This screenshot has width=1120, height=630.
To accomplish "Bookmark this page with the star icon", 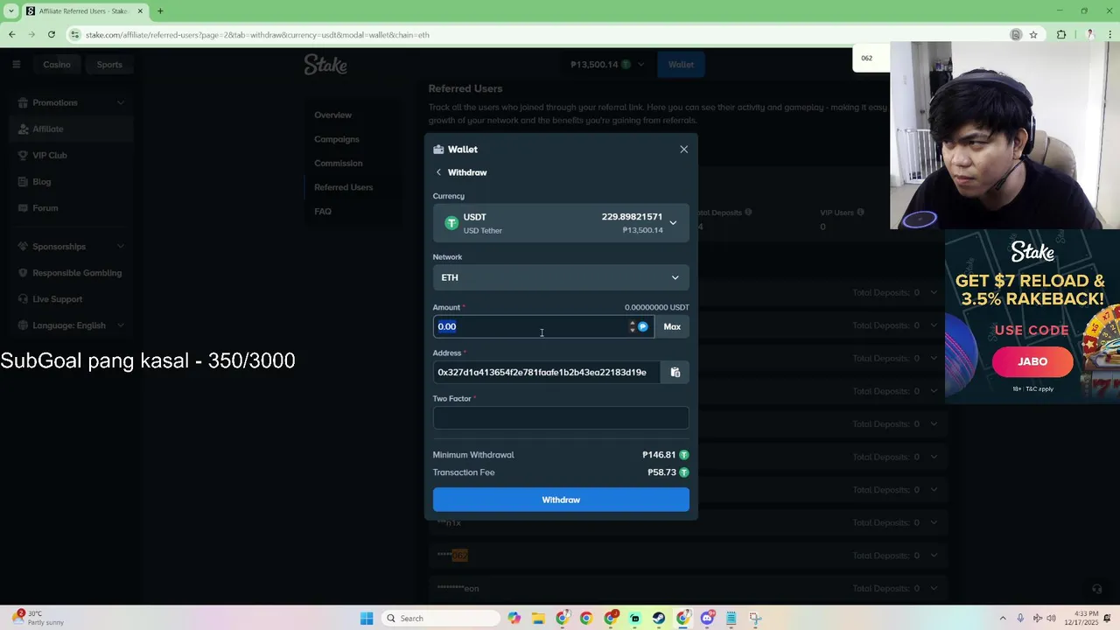I will point(1033,34).
